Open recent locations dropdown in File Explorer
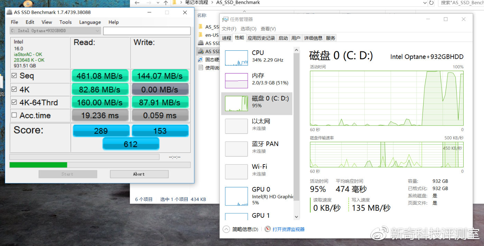484x246 pixels. pos(158,3)
